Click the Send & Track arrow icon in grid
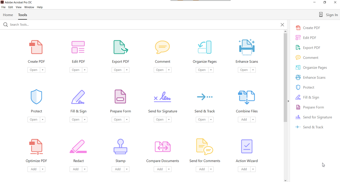The image size is (340, 182). 205,97
